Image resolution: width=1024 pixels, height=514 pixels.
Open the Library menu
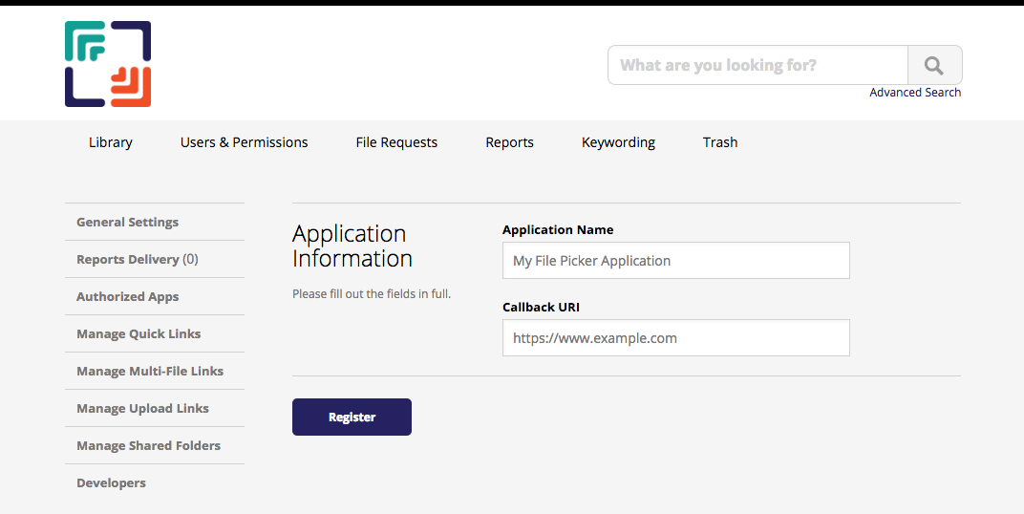click(111, 142)
